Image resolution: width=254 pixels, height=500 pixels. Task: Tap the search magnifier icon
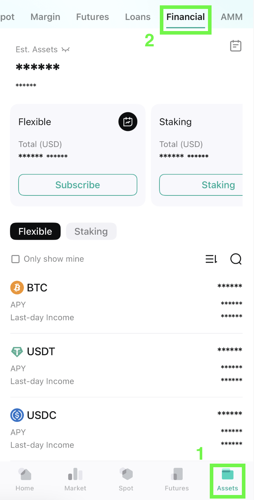(x=236, y=259)
